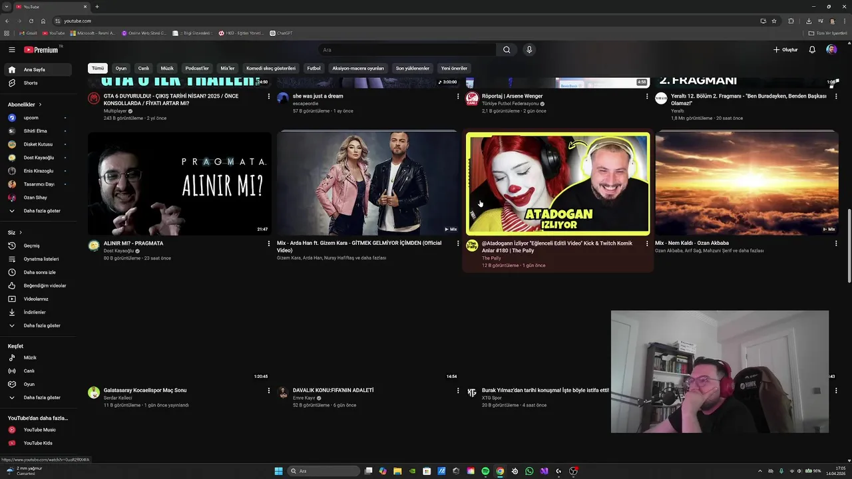
Task: Click the page vertical scrollbar
Action: 849,246
